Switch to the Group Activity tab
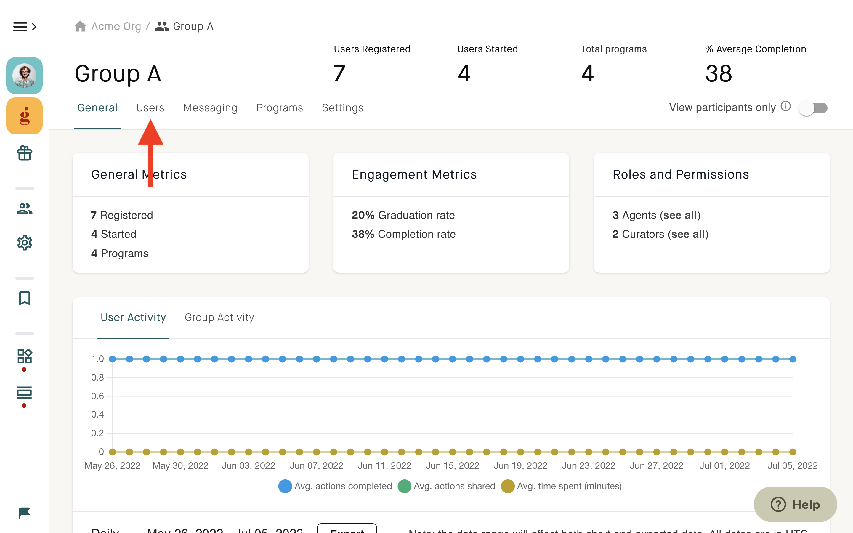Screen dimensions: 853x533 pos(219,317)
